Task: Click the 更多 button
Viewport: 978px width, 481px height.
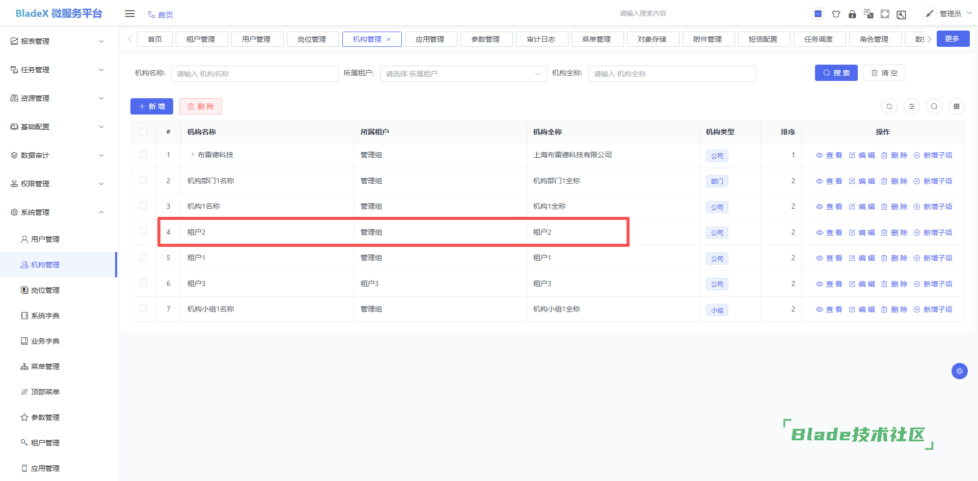Action: pyautogui.click(x=953, y=39)
